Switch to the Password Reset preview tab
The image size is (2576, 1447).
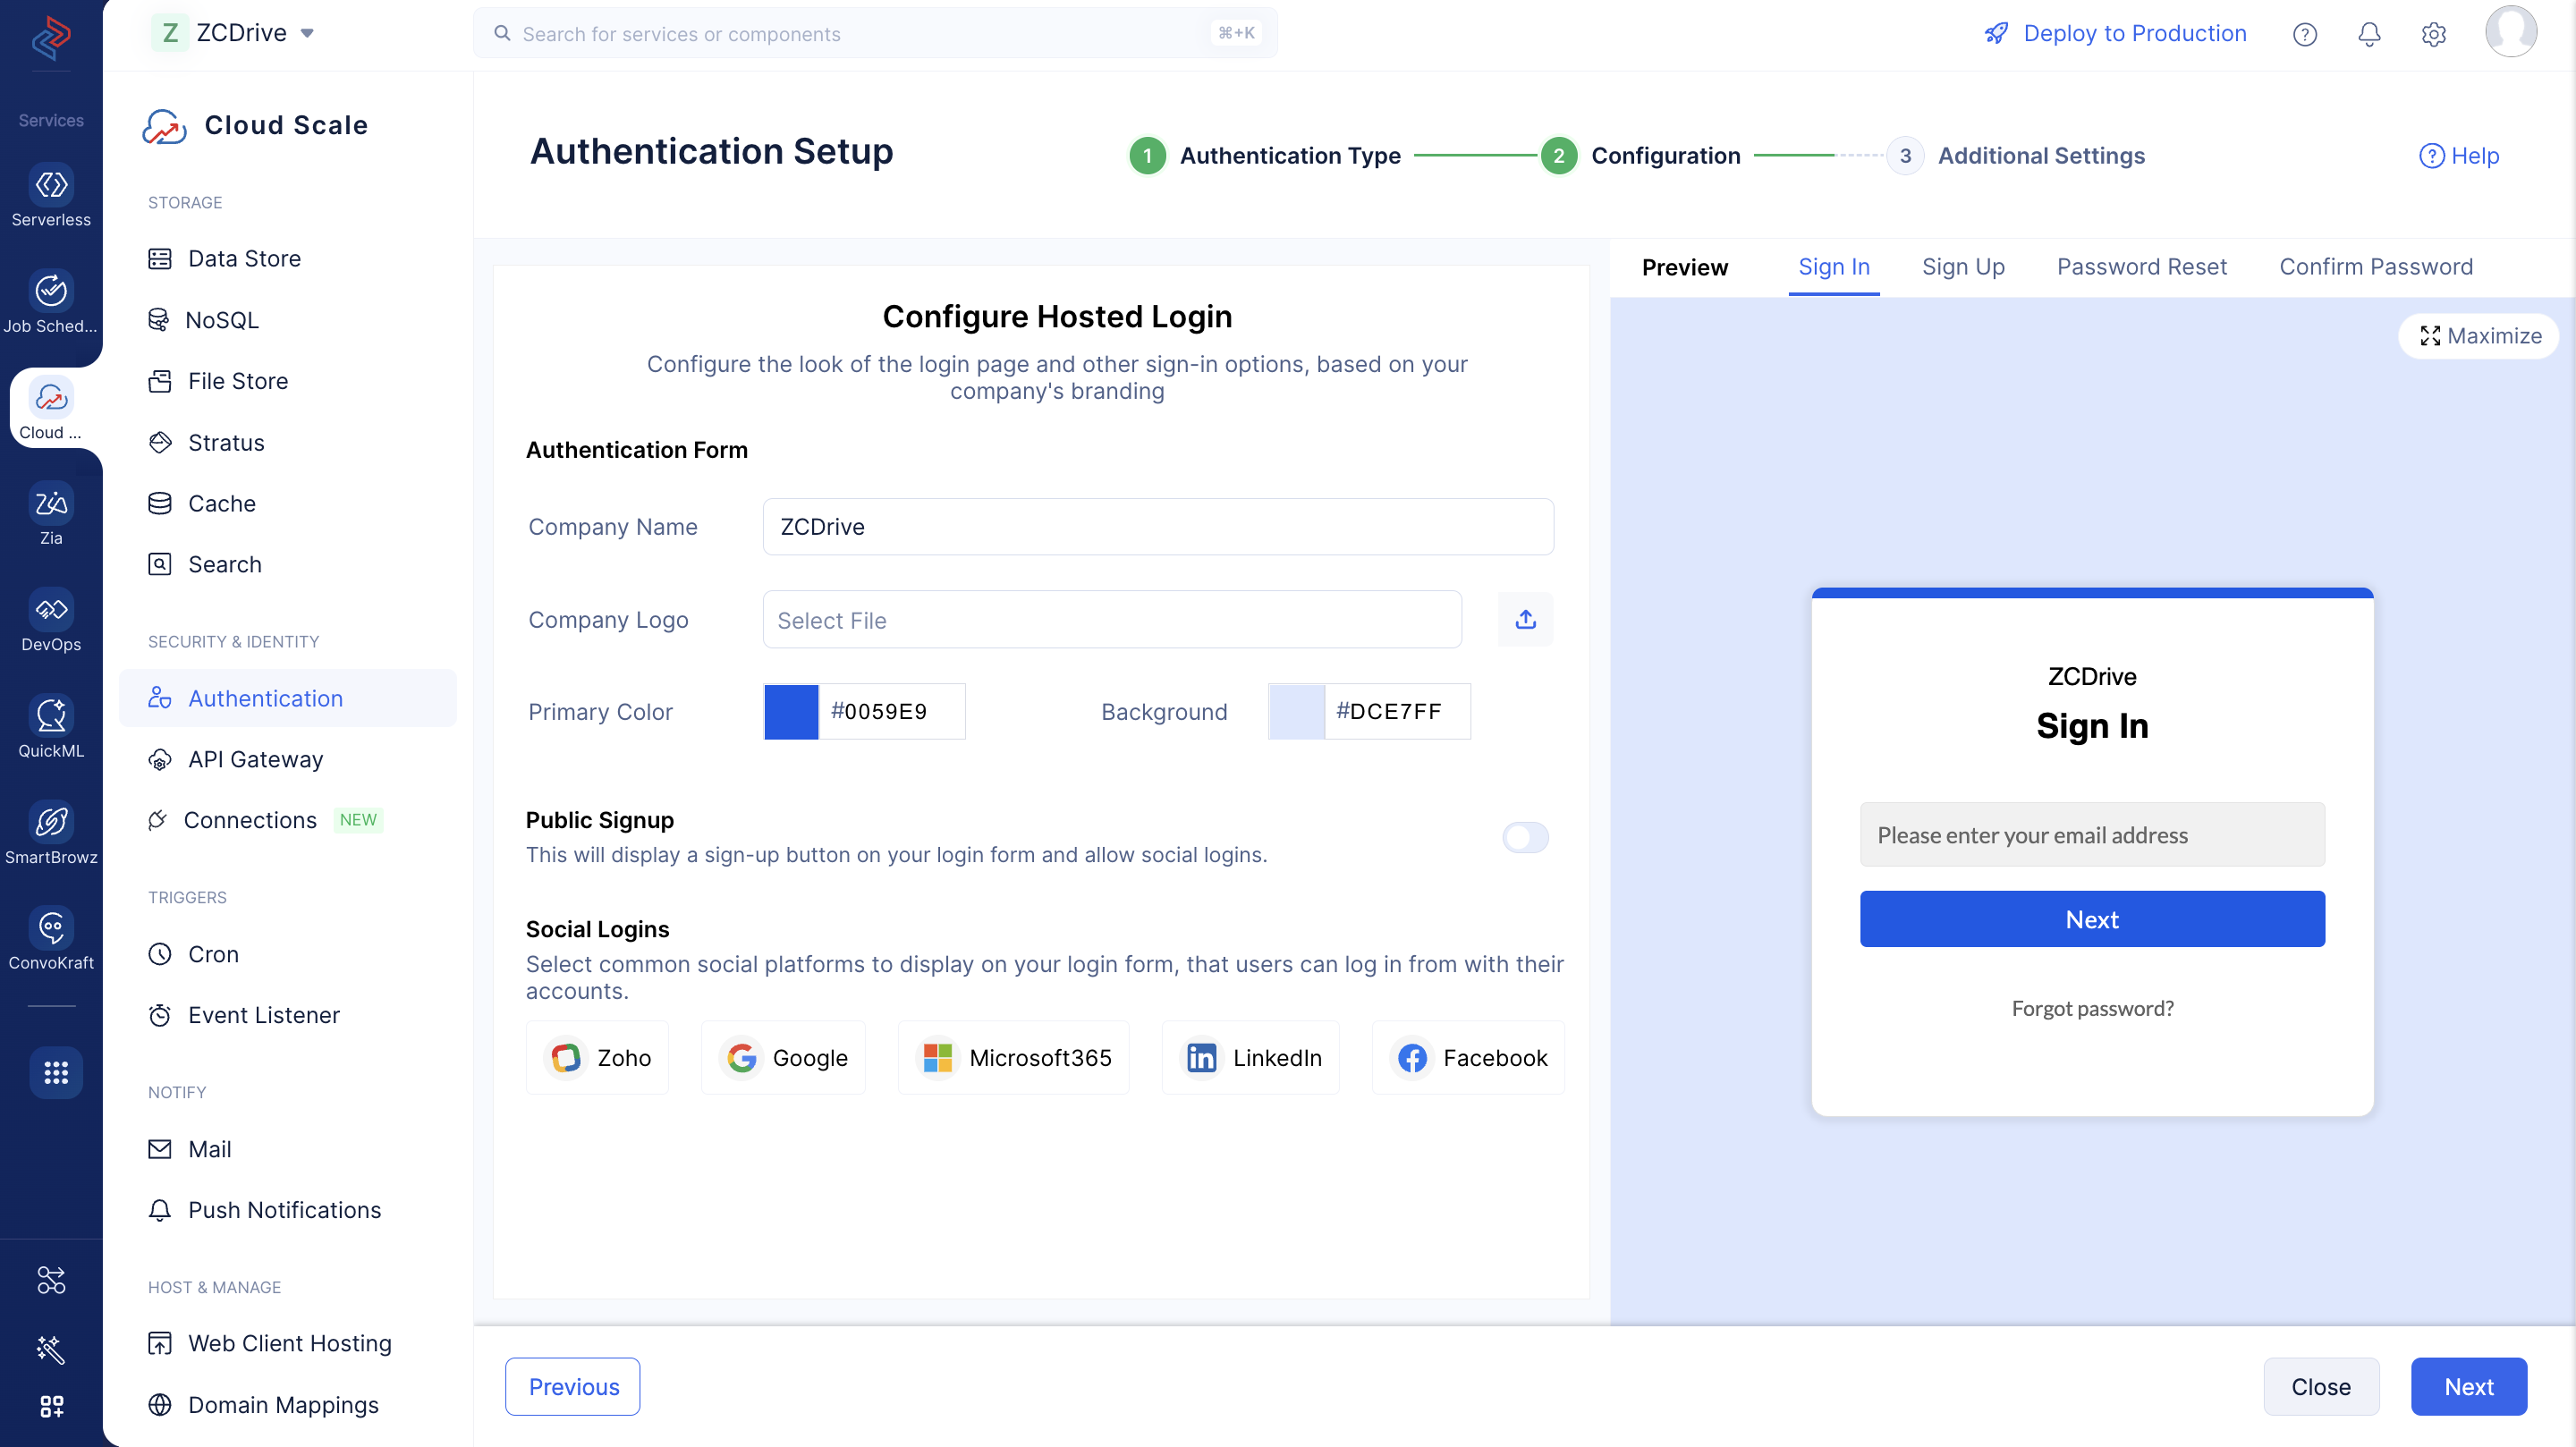click(x=2141, y=267)
